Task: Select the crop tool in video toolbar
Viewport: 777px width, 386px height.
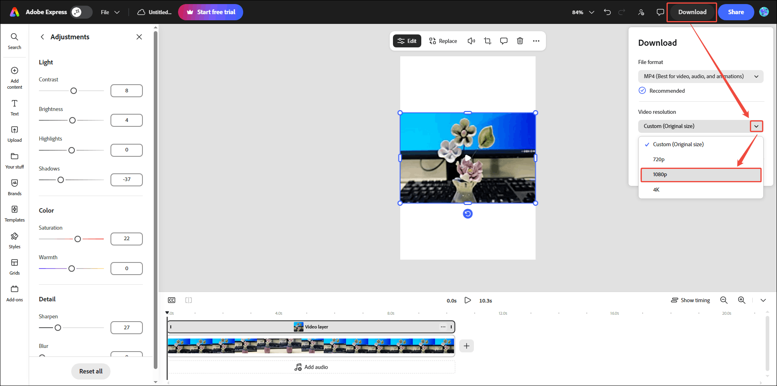Action: 488,41
